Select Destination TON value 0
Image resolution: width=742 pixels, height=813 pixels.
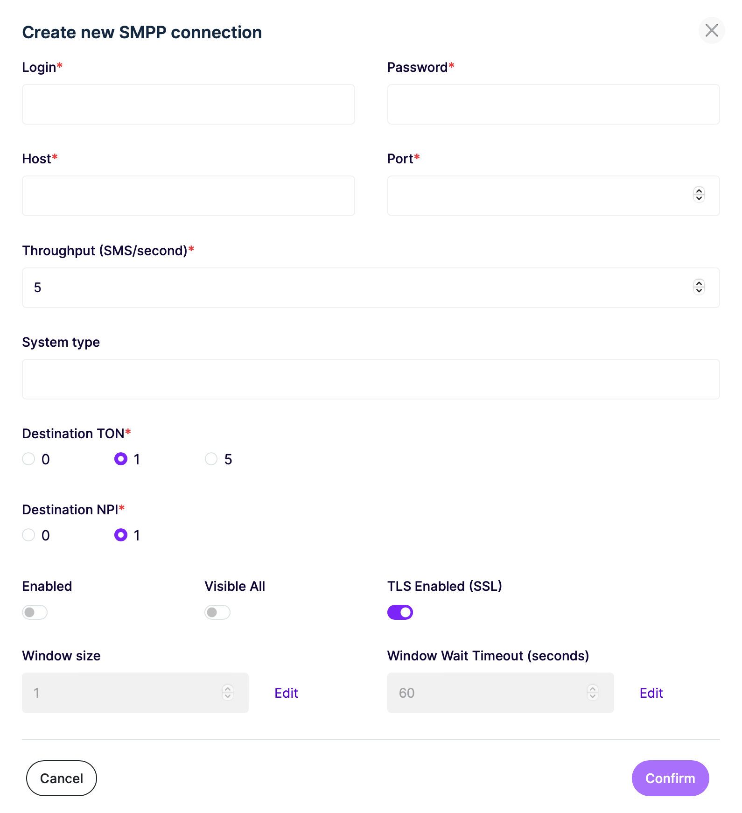tap(28, 459)
